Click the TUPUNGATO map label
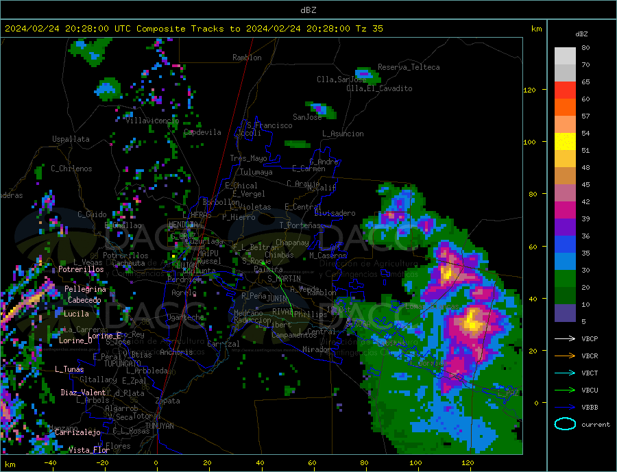Screen dimensions: 617x472 click(123, 364)
